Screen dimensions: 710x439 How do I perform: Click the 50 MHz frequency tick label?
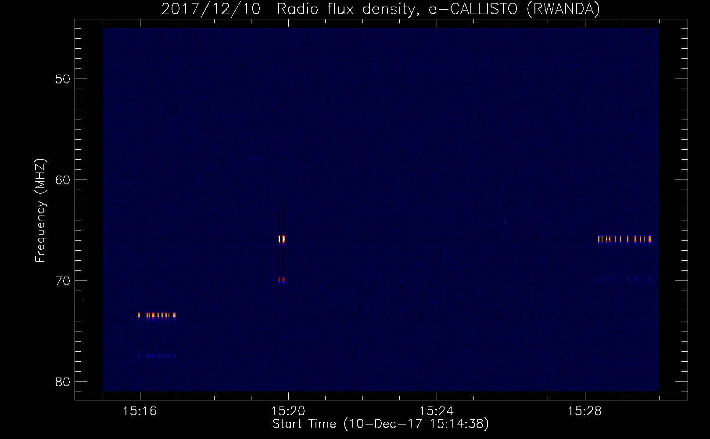(x=63, y=79)
